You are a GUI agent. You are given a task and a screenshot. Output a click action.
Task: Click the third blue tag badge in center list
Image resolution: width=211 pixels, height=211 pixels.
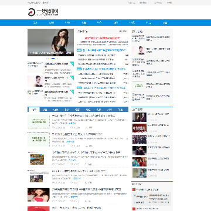(x=79, y=88)
